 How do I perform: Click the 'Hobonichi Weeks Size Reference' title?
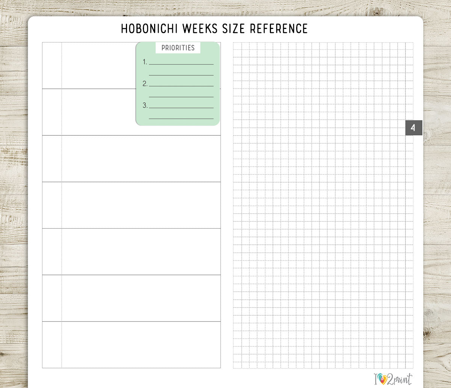[x=214, y=29]
